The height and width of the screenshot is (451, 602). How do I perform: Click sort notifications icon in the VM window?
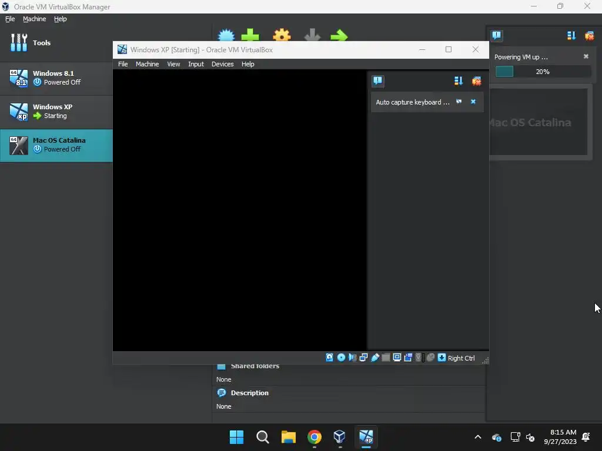point(459,80)
